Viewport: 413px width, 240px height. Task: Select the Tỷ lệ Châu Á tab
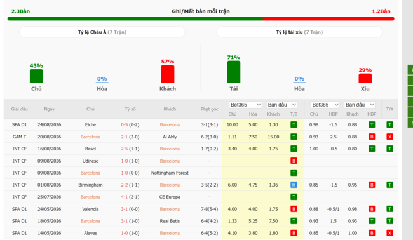point(102,32)
